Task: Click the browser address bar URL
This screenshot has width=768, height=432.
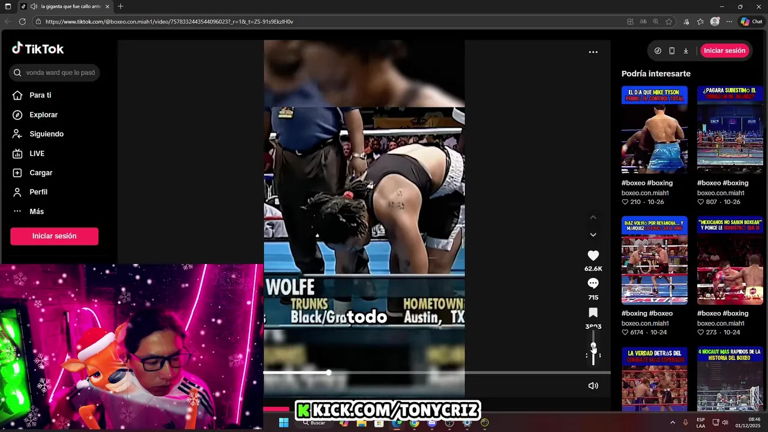Action: [169, 22]
